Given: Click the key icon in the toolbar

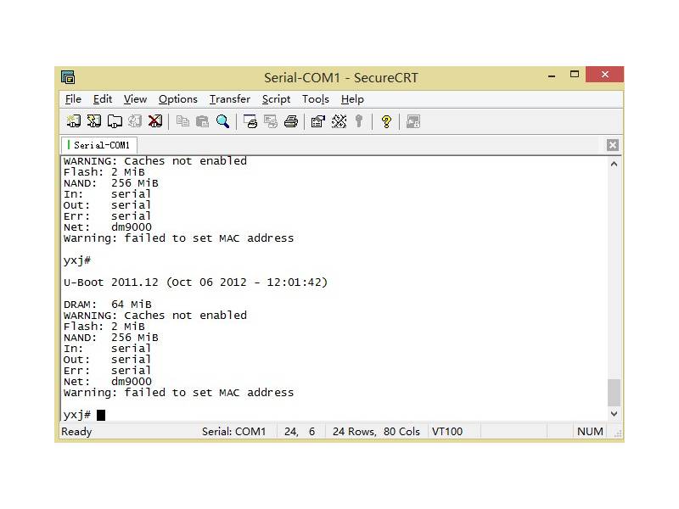Looking at the screenshot, I should click(x=359, y=121).
